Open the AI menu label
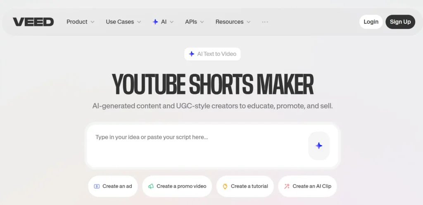Image resolution: width=423 pixels, height=205 pixels. (164, 22)
